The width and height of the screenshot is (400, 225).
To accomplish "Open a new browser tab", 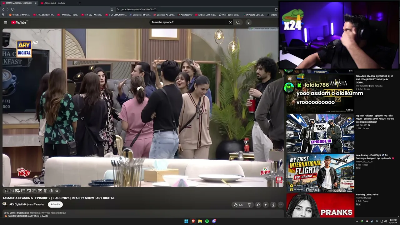I will pyautogui.click(x=80, y=3).
